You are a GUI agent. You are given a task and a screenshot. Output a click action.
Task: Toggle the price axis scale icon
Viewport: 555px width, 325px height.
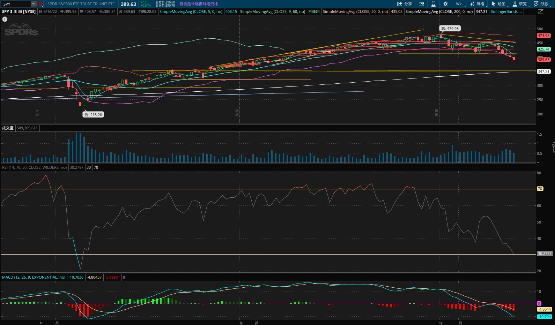click(541, 12)
